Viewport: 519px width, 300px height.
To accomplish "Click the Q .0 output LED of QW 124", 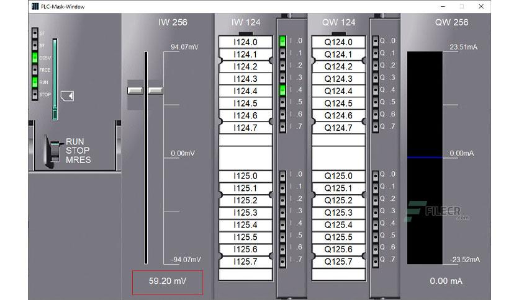I will (376, 41).
